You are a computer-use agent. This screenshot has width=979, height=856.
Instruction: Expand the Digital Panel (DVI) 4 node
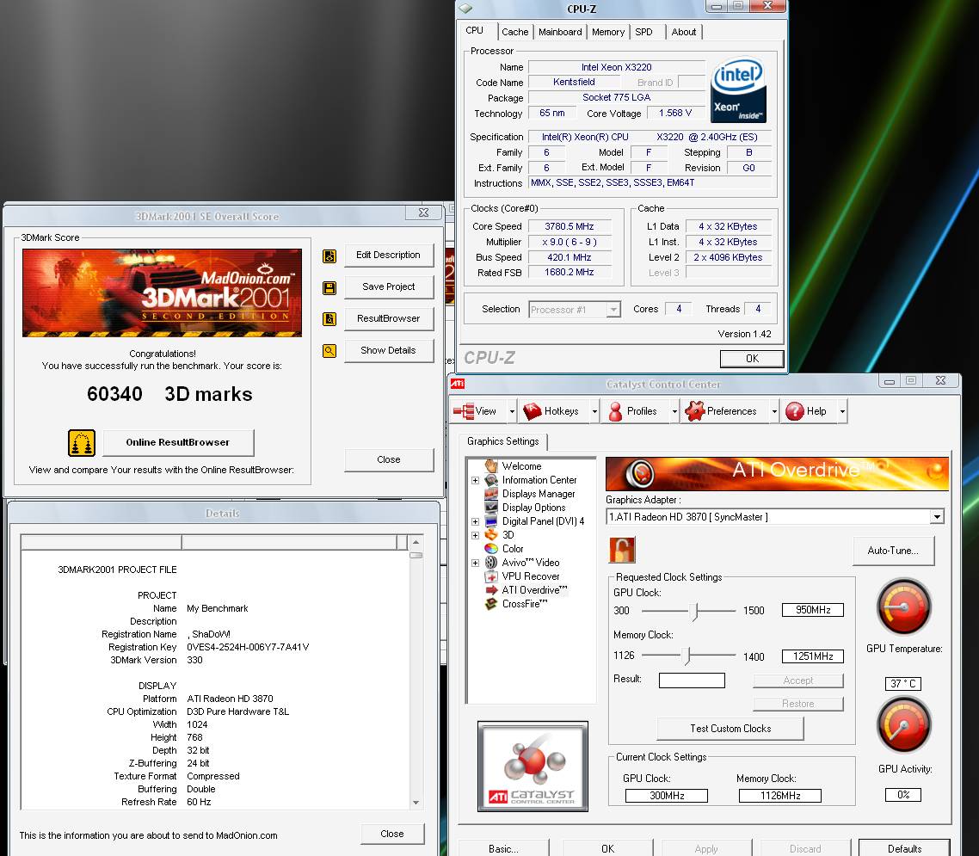pyautogui.click(x=475, y=522)
